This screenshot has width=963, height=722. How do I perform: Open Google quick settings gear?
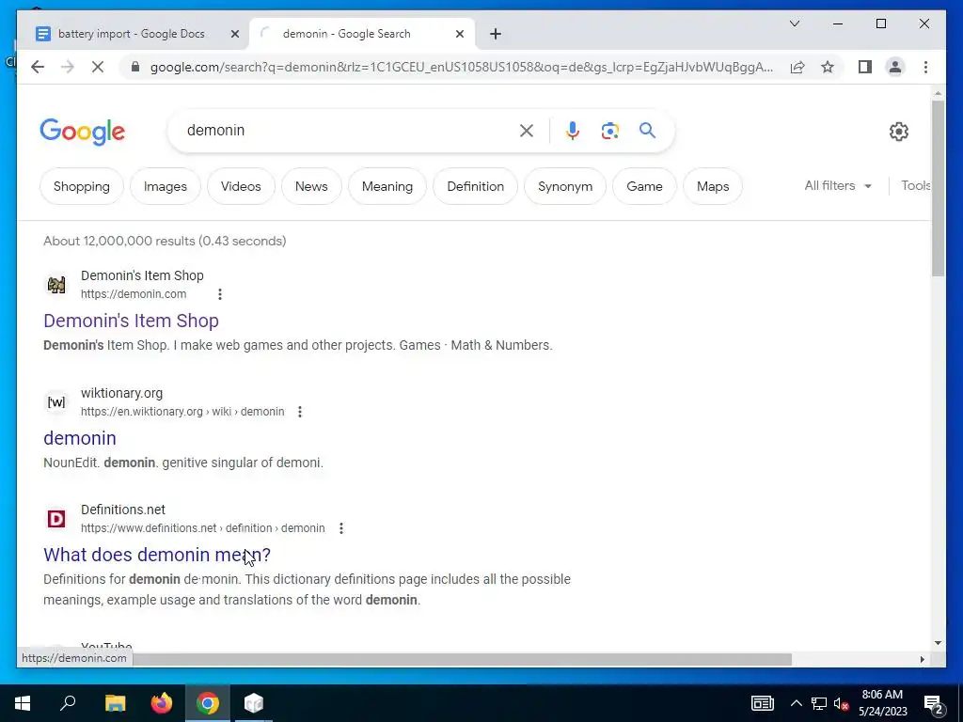pyautogui.click(x=898, y=132)
